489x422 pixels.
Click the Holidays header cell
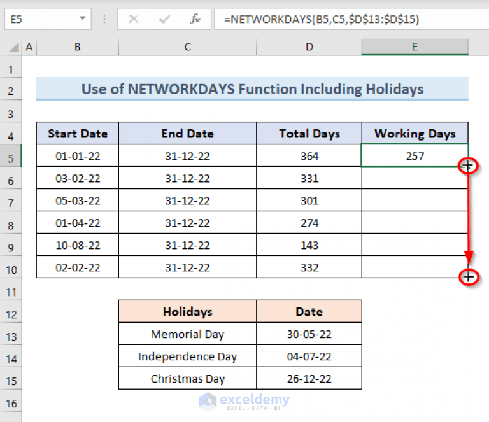click(187, 311)
